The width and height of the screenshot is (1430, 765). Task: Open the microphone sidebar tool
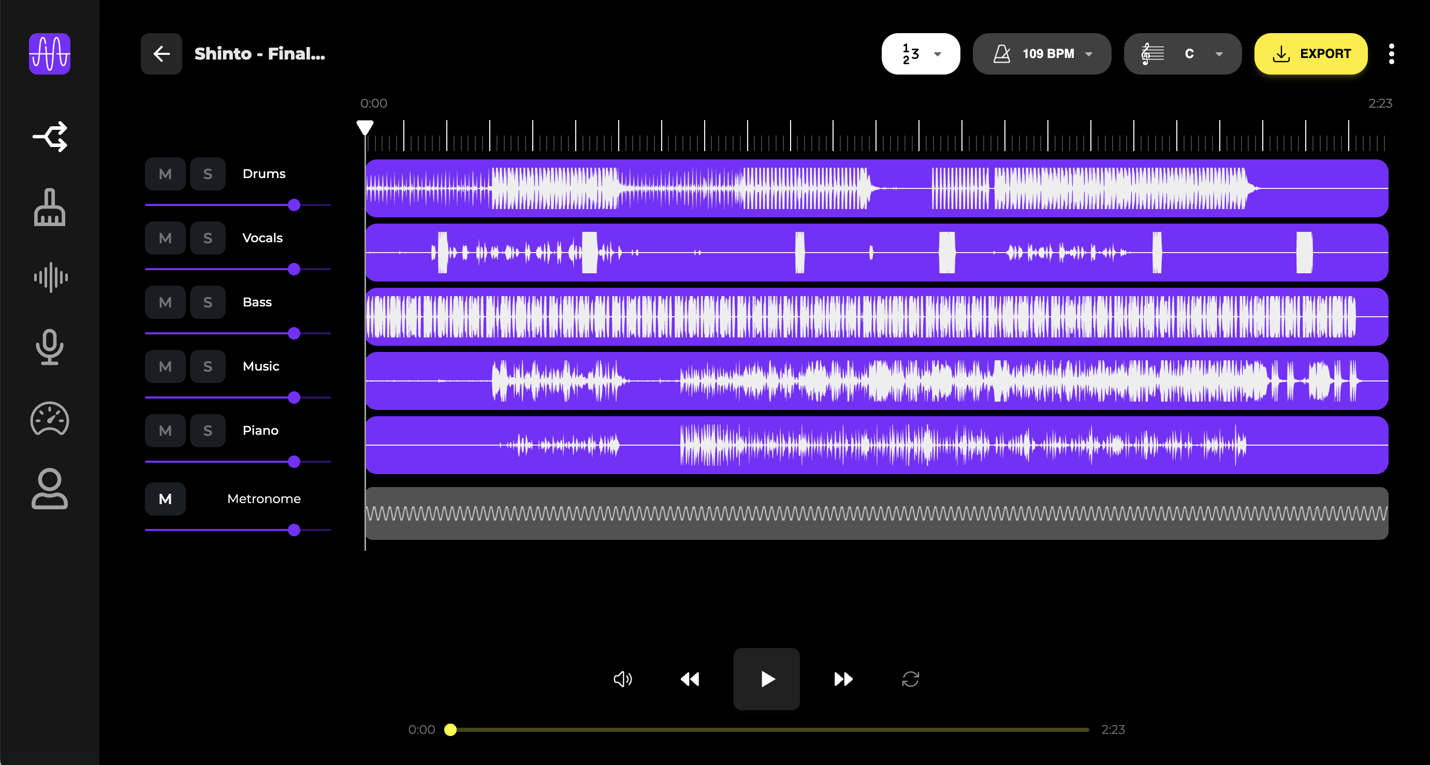pos(49,347)
